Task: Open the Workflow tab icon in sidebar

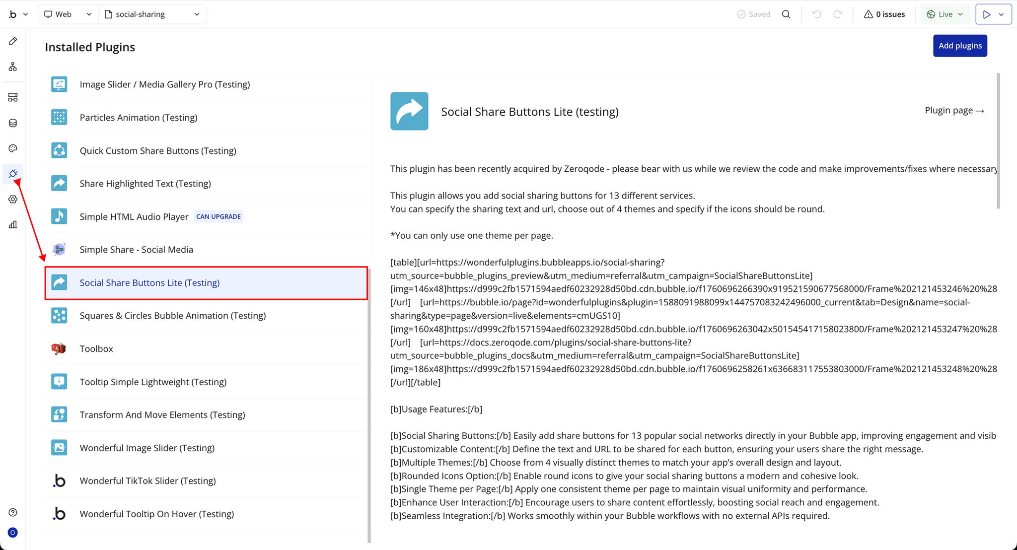Action: point(13,67)
